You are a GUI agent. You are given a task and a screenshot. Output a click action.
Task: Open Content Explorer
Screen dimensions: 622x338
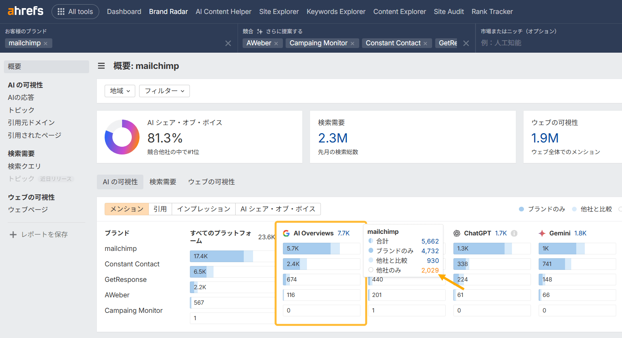click(400, 12)
